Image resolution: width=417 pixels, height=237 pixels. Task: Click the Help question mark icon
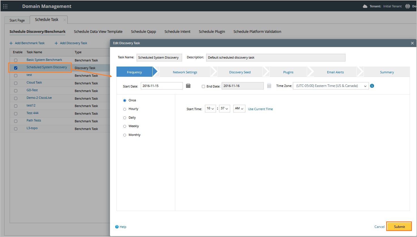click(117, 227)
